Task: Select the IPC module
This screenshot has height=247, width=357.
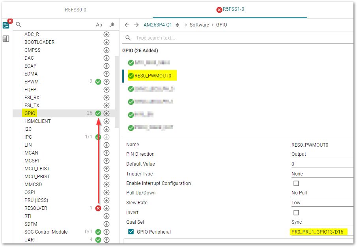Action: coord(28,137)
